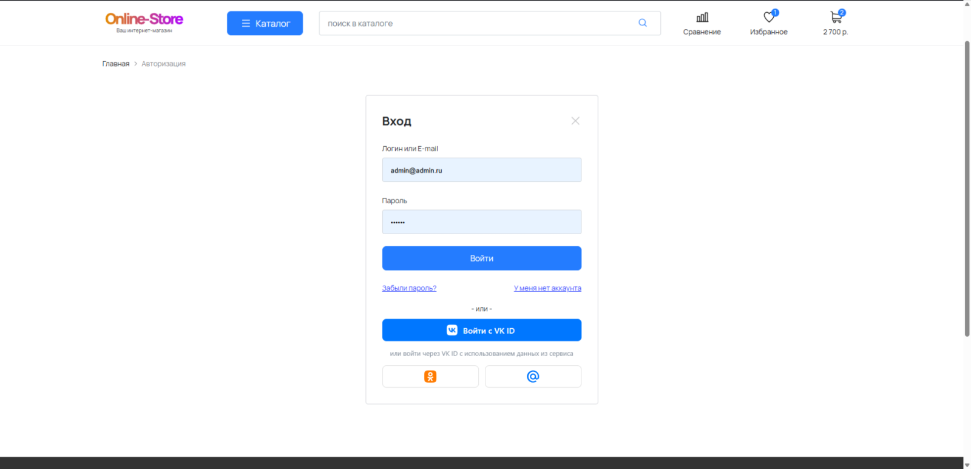Open the Каталог menu button

click(265, 24)
